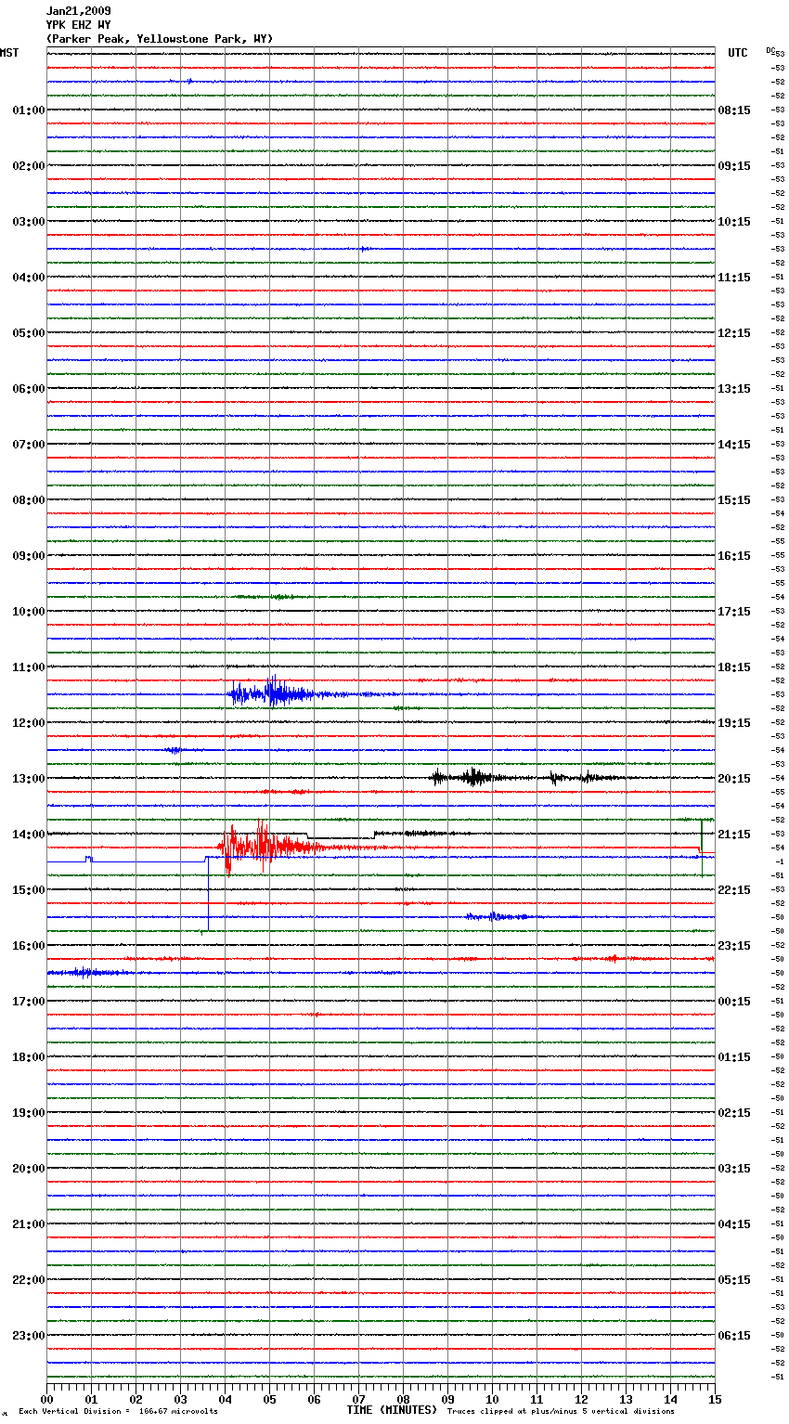Click the 11:00 MST time label
Screen dimensions: 789x1424
[29, 667]
